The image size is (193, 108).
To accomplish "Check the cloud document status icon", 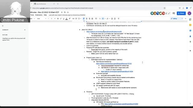I will [68, 12].
